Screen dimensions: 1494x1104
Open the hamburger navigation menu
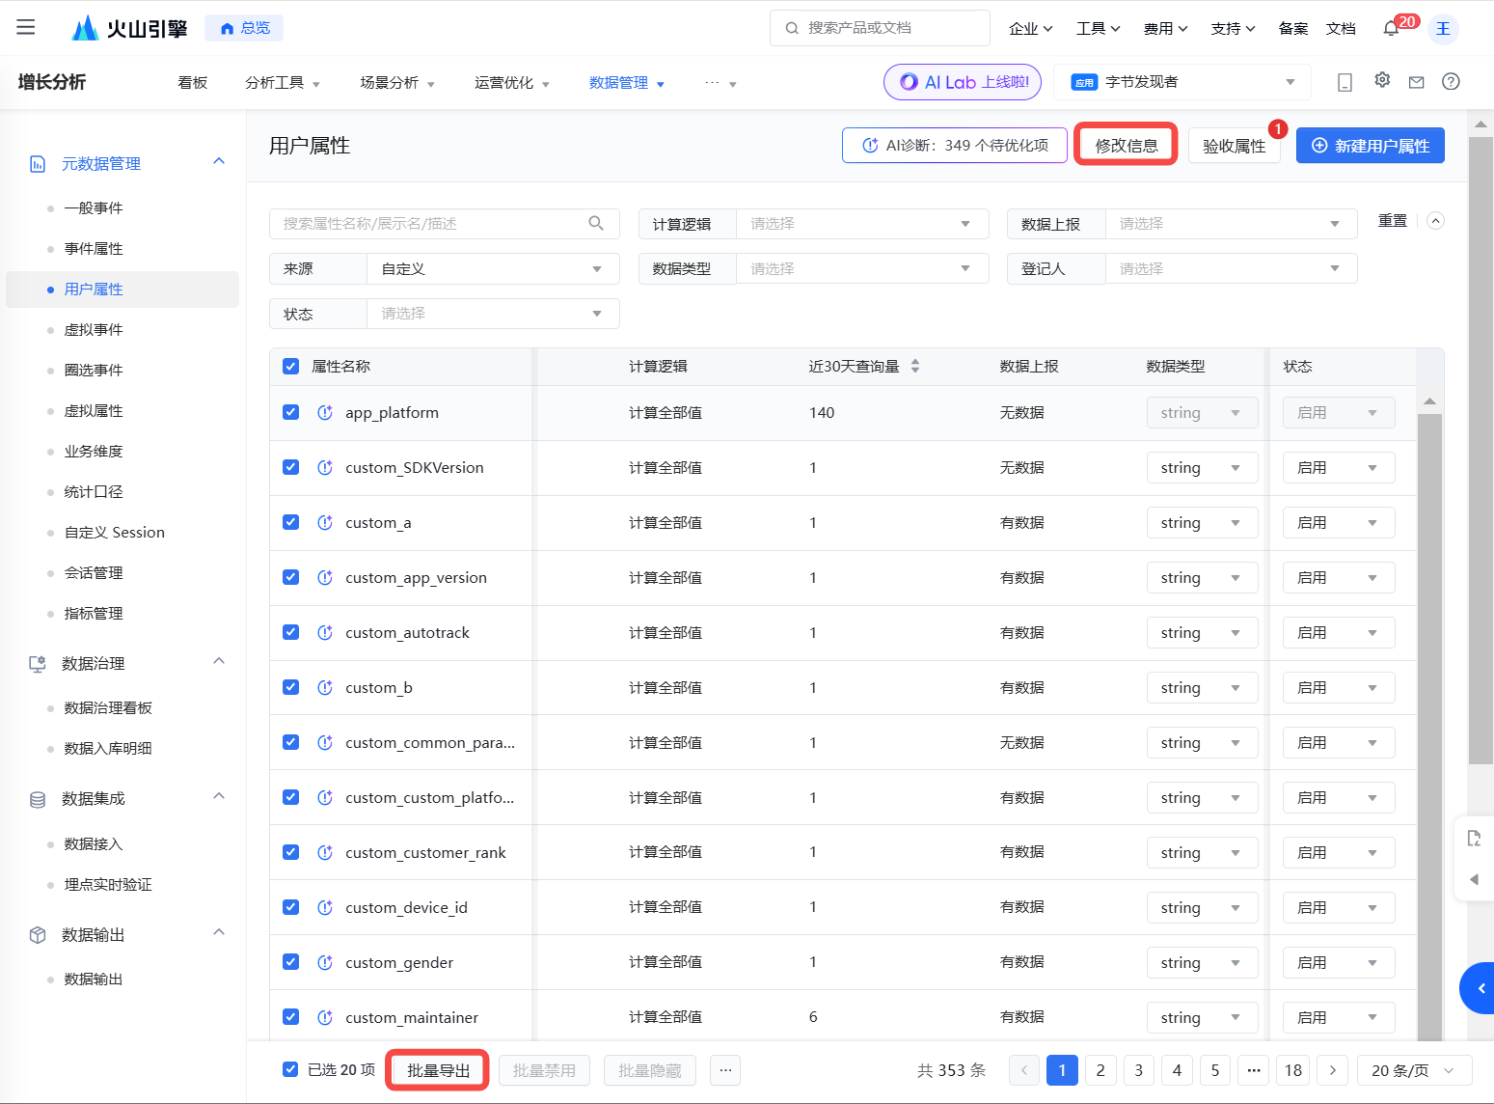26,27
